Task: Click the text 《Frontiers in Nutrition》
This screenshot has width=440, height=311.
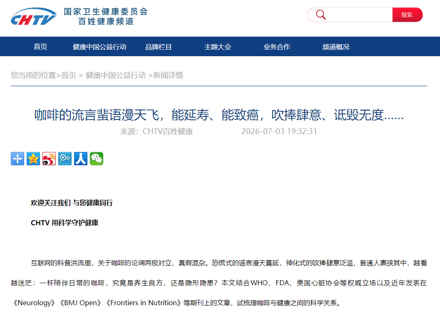Action: coord(143,303)
